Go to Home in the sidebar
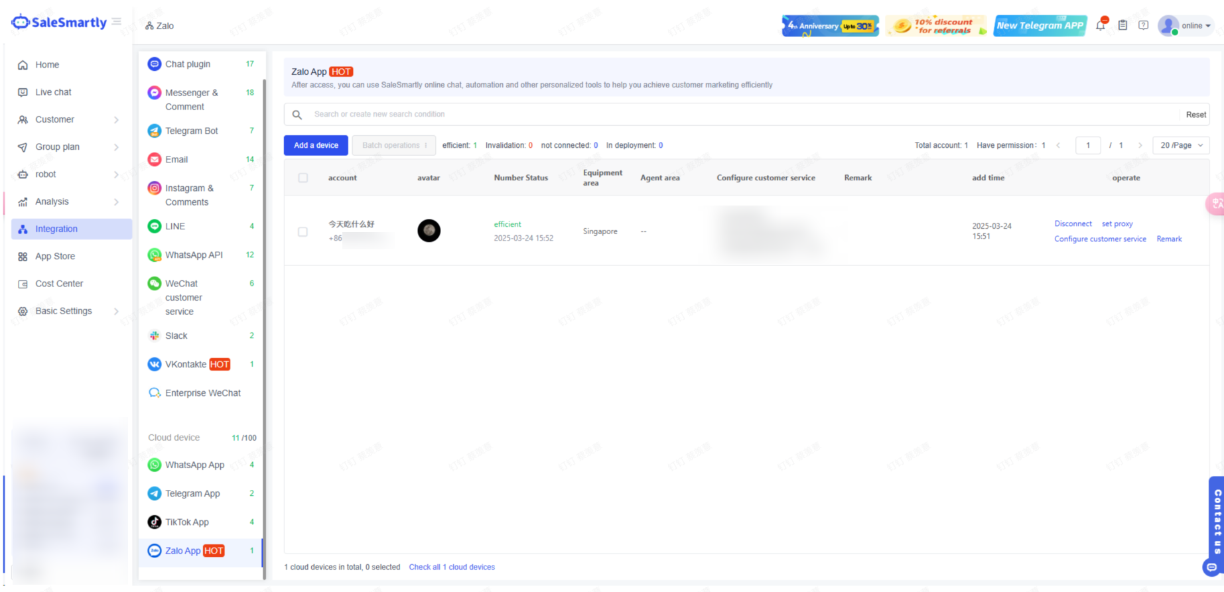1224x592 pixels. click(47, 65)
